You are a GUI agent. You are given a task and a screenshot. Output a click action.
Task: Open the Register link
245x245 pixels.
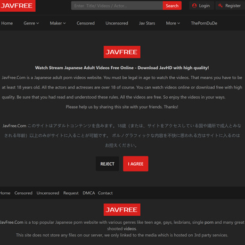(230, 6)
